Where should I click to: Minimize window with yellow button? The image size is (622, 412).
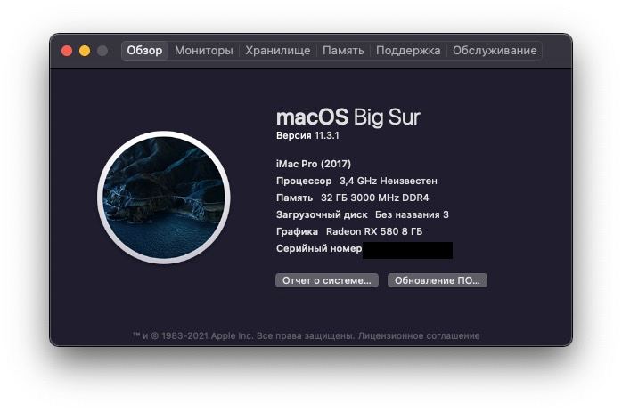85,51
